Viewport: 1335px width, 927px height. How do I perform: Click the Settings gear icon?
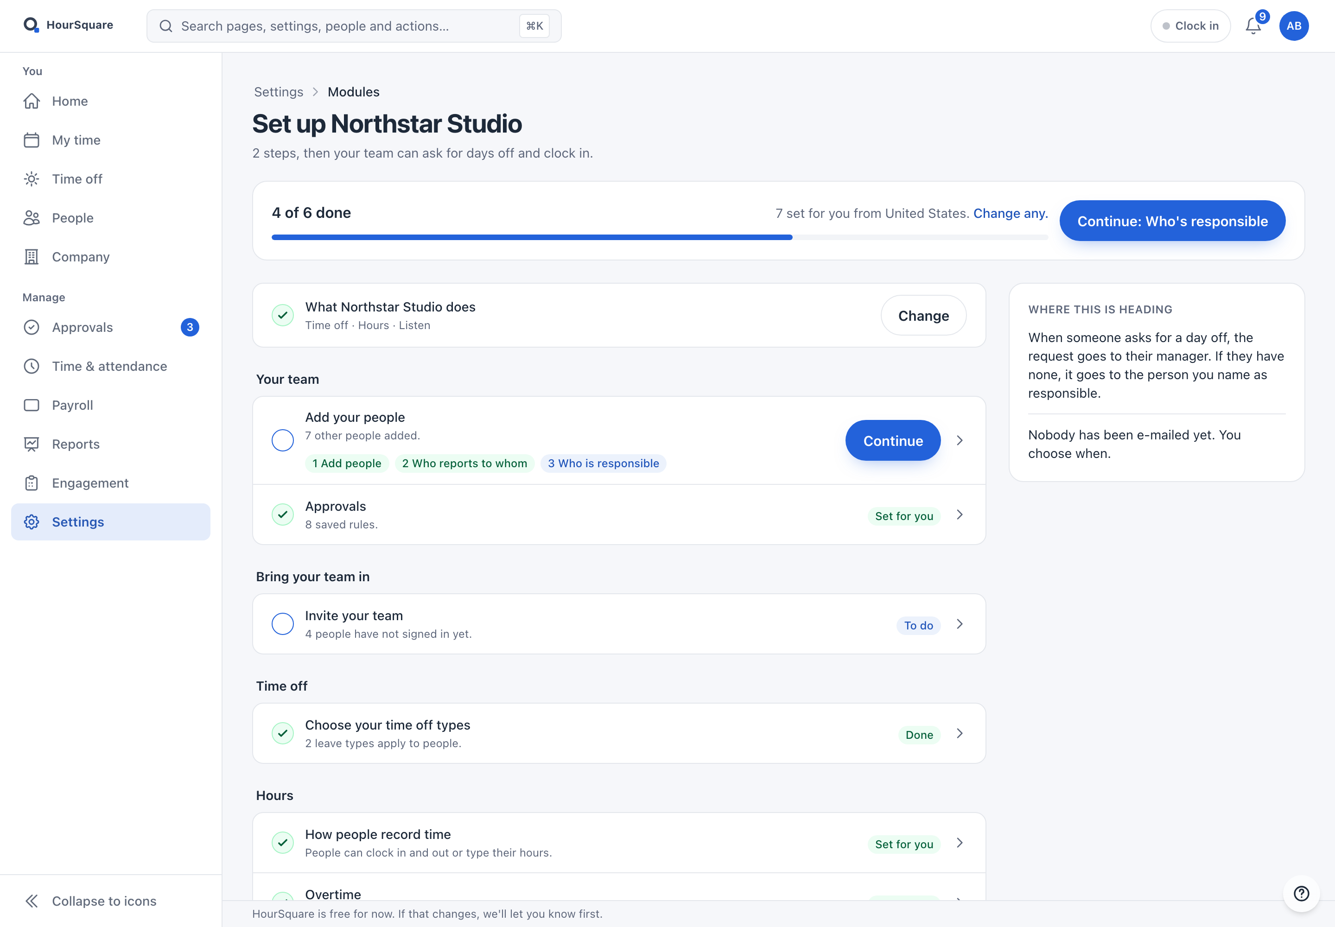(32, 521)
